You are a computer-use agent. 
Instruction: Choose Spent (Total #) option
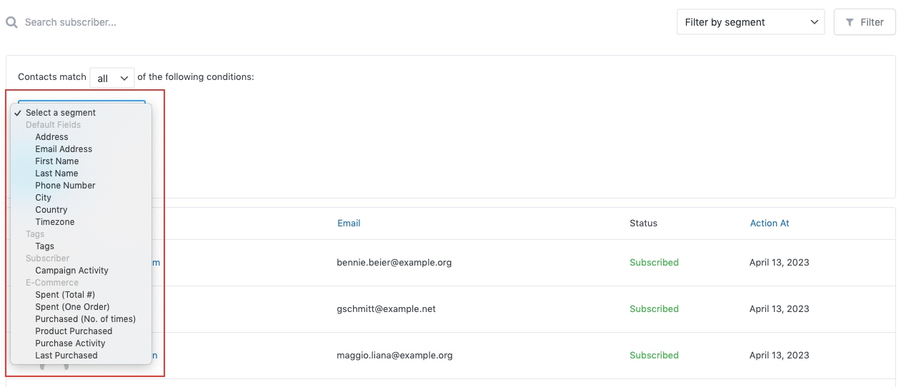(65, 295)
